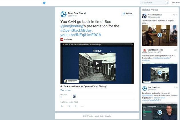Open @blueboxjesse handle

[x=154, y=17]
